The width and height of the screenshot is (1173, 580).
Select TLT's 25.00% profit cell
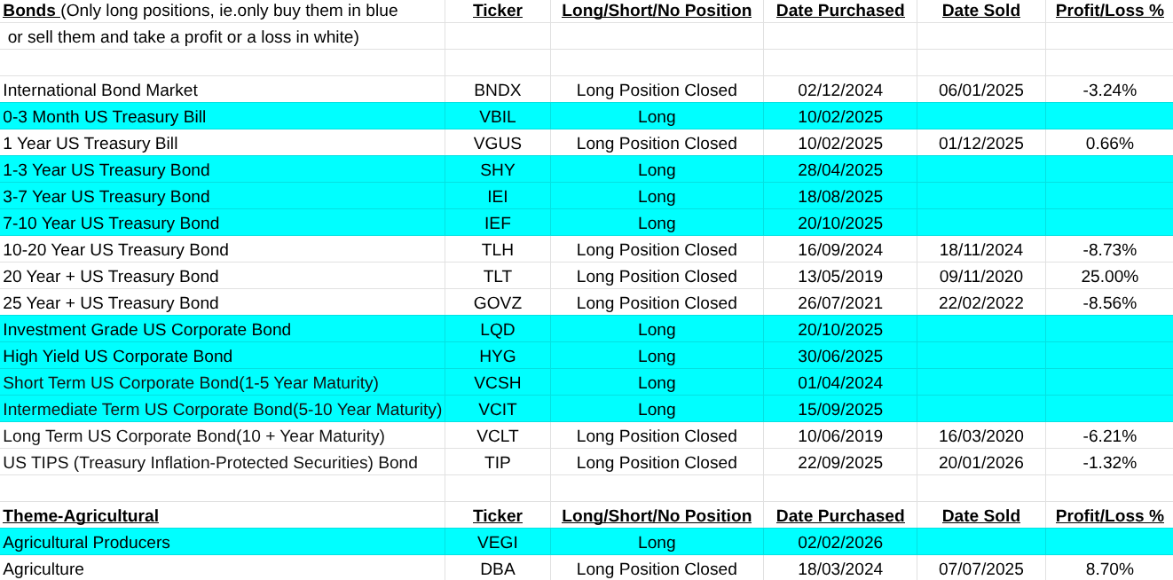pos(1109,277)
